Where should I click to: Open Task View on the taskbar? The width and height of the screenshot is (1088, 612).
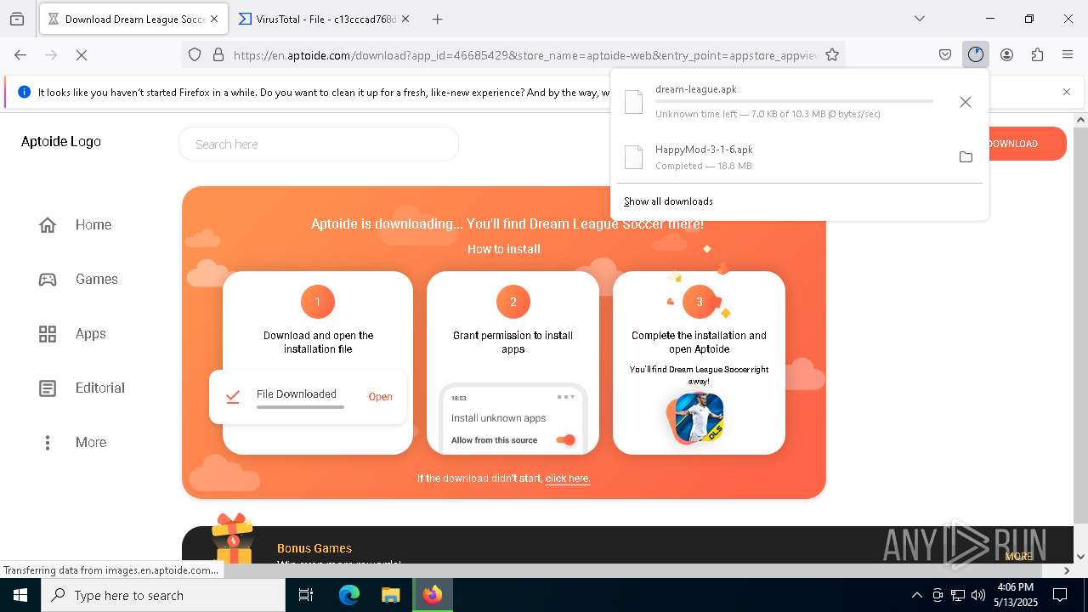[306, 595]
